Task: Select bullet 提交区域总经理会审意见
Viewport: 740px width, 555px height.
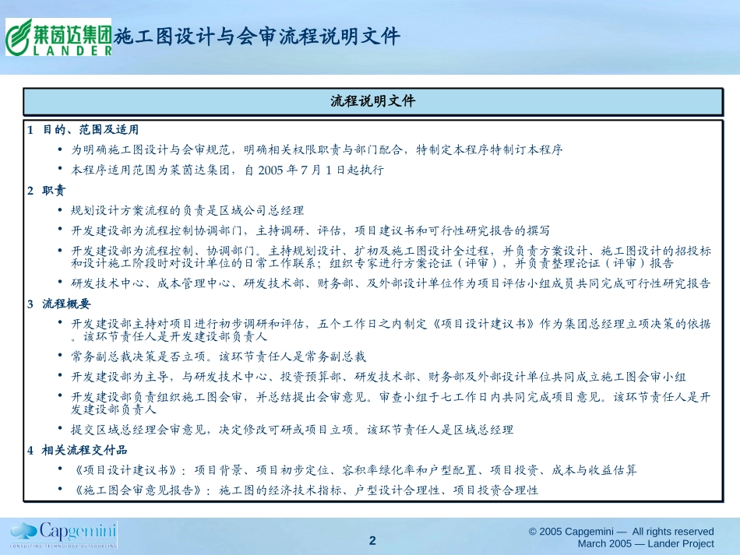Action: tap(292, 430)
